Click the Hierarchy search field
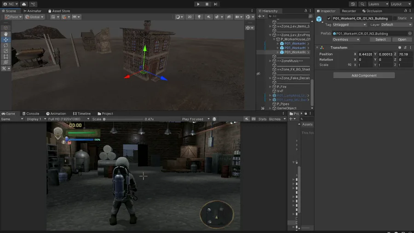The height and width of the screenshot is (233, 414). click(287, 16)
